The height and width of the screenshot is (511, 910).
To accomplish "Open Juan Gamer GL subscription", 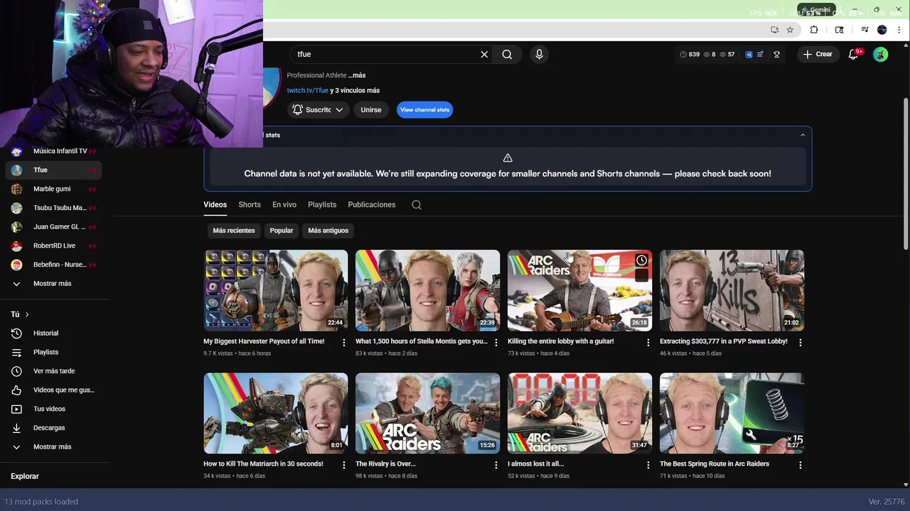I will pos(54,226).
